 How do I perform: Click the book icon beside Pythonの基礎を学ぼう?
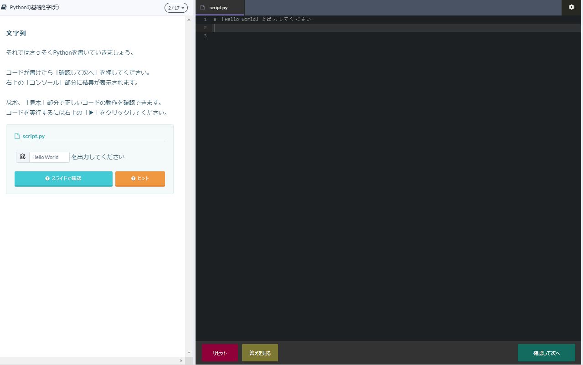tap(4, 8)
